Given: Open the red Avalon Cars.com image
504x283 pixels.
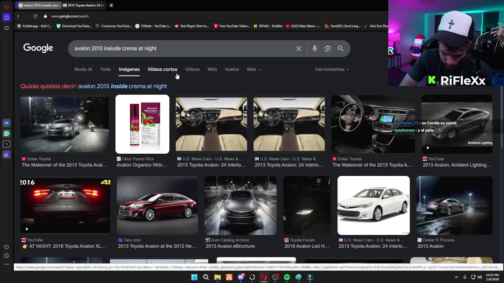Looking at the screenshot, I should [157, 206].
